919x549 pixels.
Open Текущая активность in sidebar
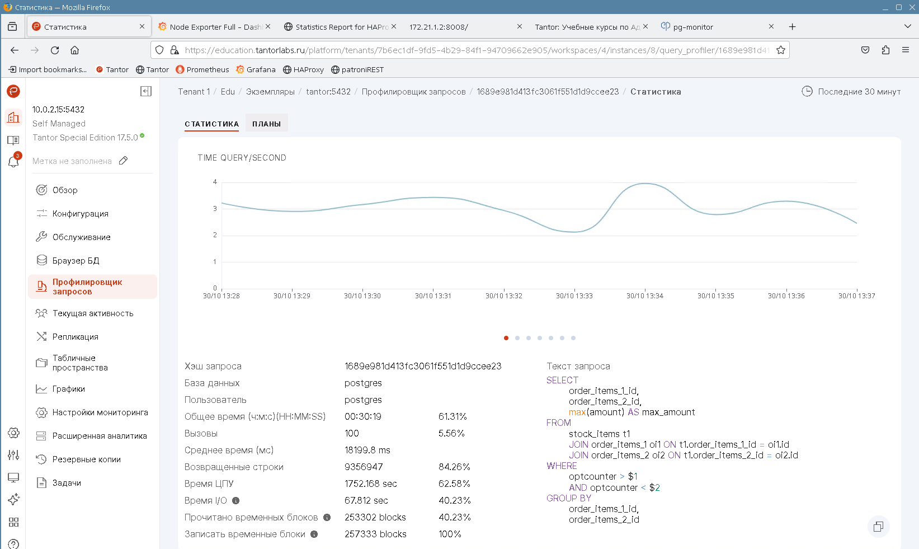point(93,313)
